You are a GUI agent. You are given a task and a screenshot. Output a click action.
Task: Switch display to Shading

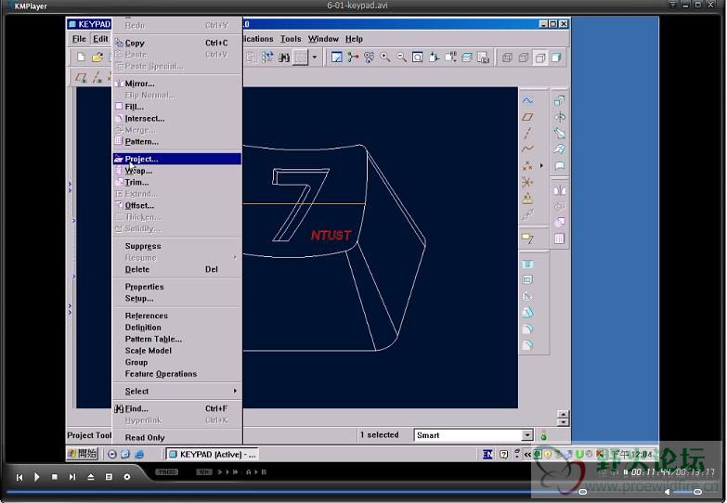pyautogui.click(x=556, y=58)
